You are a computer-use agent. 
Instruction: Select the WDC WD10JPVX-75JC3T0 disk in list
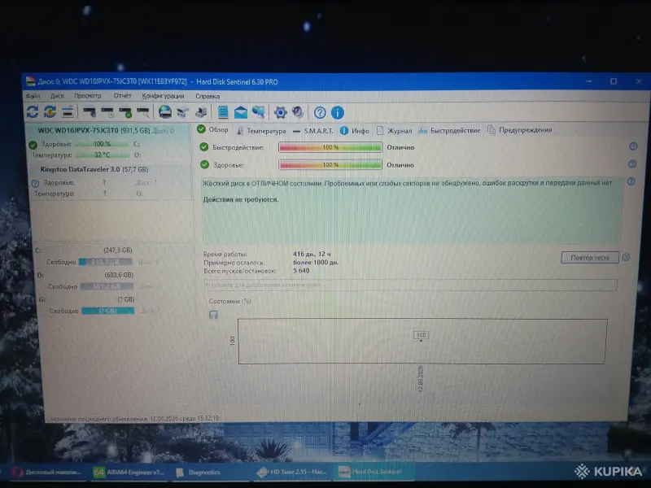coord(110,143)
